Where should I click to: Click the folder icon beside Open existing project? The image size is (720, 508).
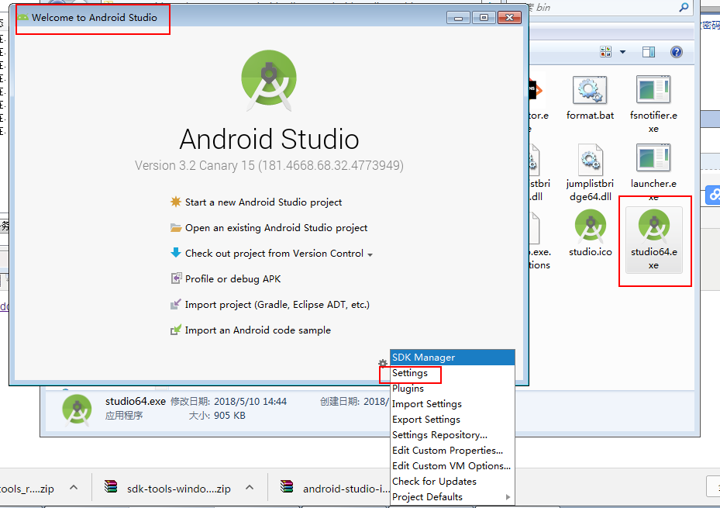(175, 227)
